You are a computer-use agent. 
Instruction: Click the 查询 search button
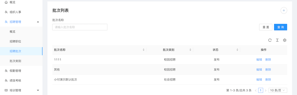click(280, 27)
